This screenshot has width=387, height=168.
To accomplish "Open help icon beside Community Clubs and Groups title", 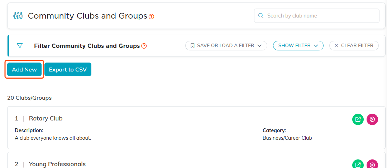I will coord(152,16).
